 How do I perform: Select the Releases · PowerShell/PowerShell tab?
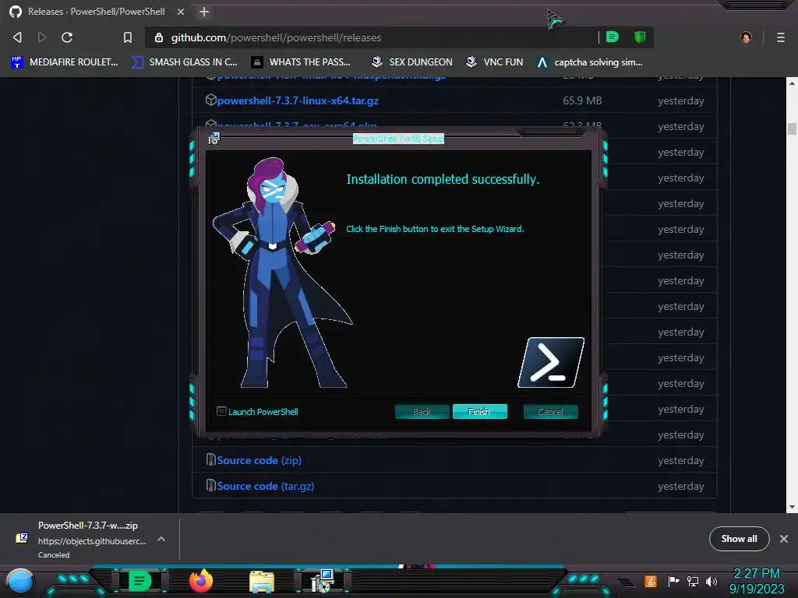[96, 12]
